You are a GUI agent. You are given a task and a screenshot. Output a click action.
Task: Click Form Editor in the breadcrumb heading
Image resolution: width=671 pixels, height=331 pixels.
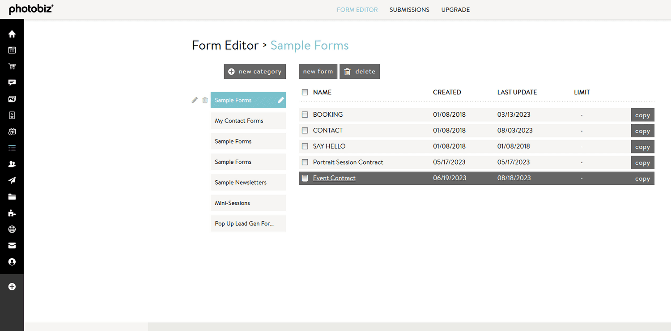click(225, 45)
